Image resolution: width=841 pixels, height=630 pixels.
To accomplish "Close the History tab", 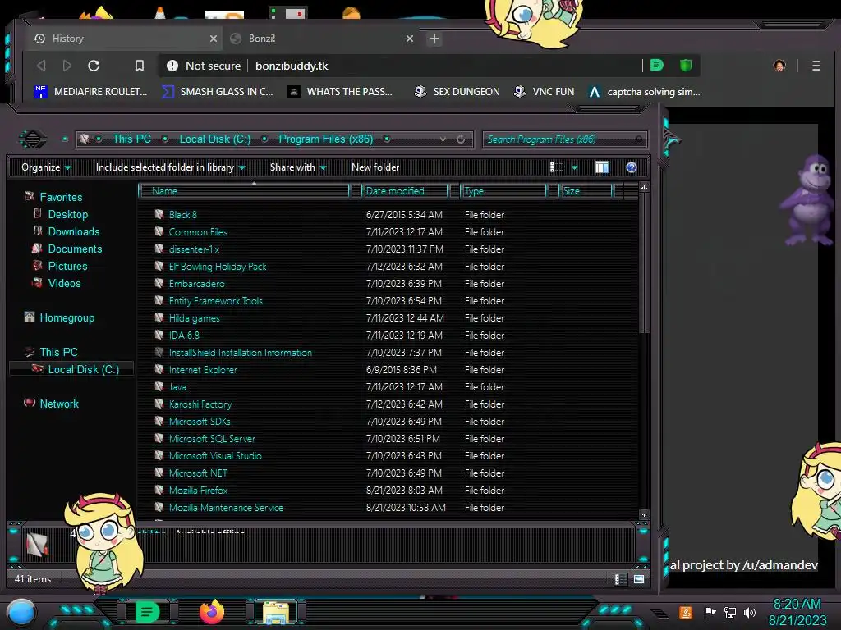I will click(x=214, y=39).
